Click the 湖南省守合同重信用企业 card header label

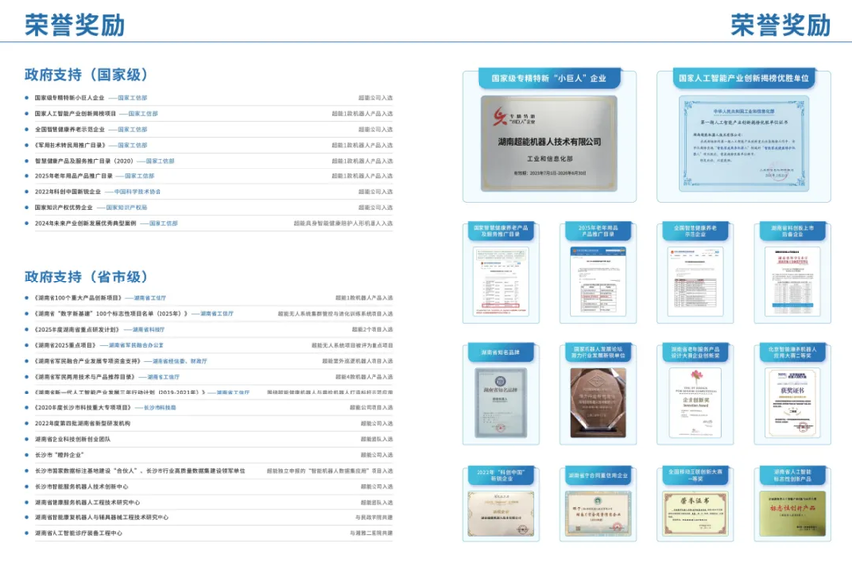pyautogui.click(x=597, y=475)
